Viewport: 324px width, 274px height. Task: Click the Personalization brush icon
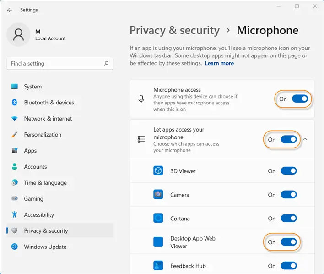(x=15, y=135)
